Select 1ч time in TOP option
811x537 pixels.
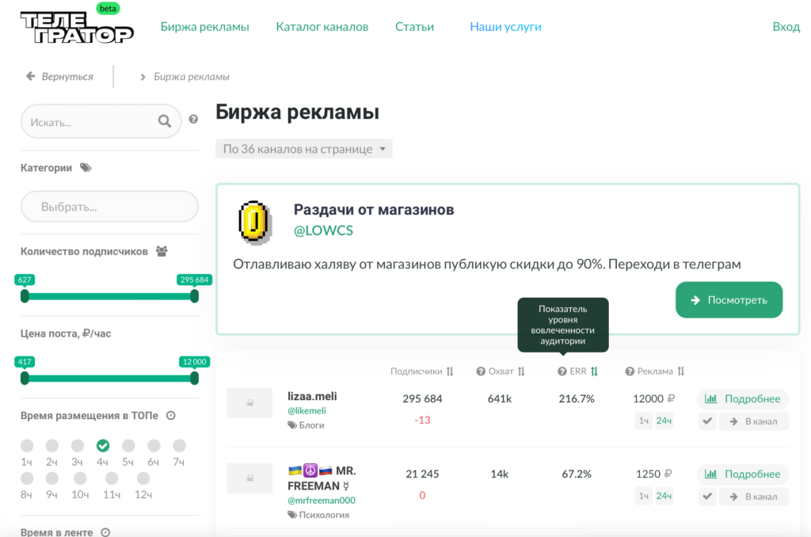pos(27,446)
